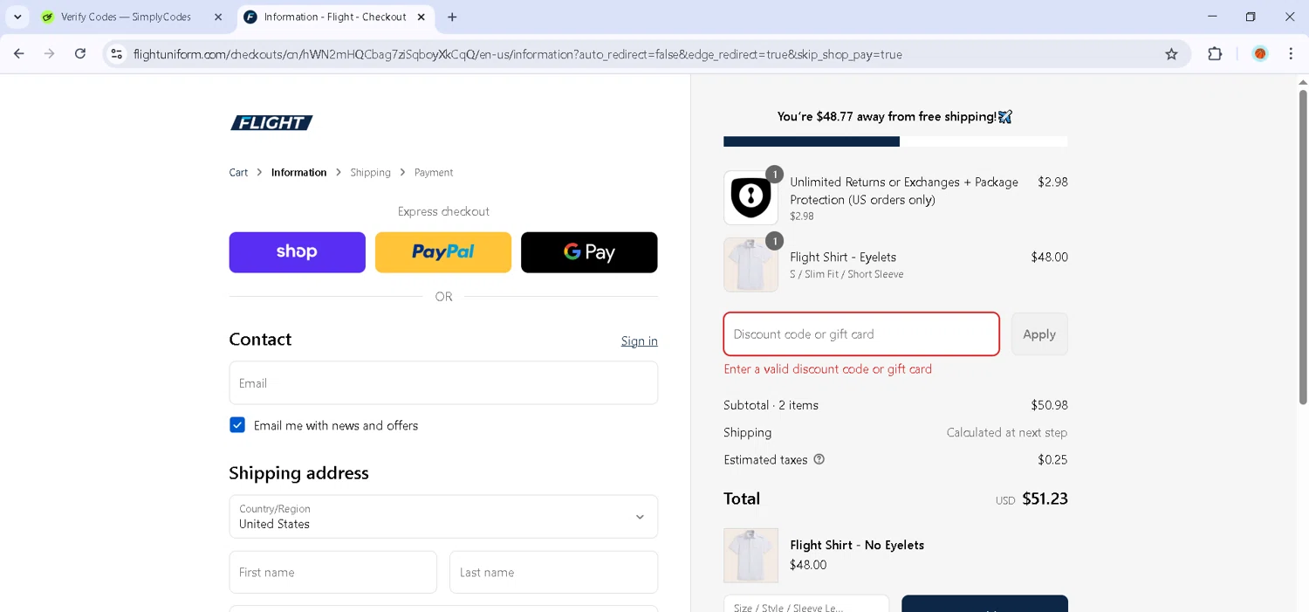Open the Size / Style / Sleeve selector

806,604
